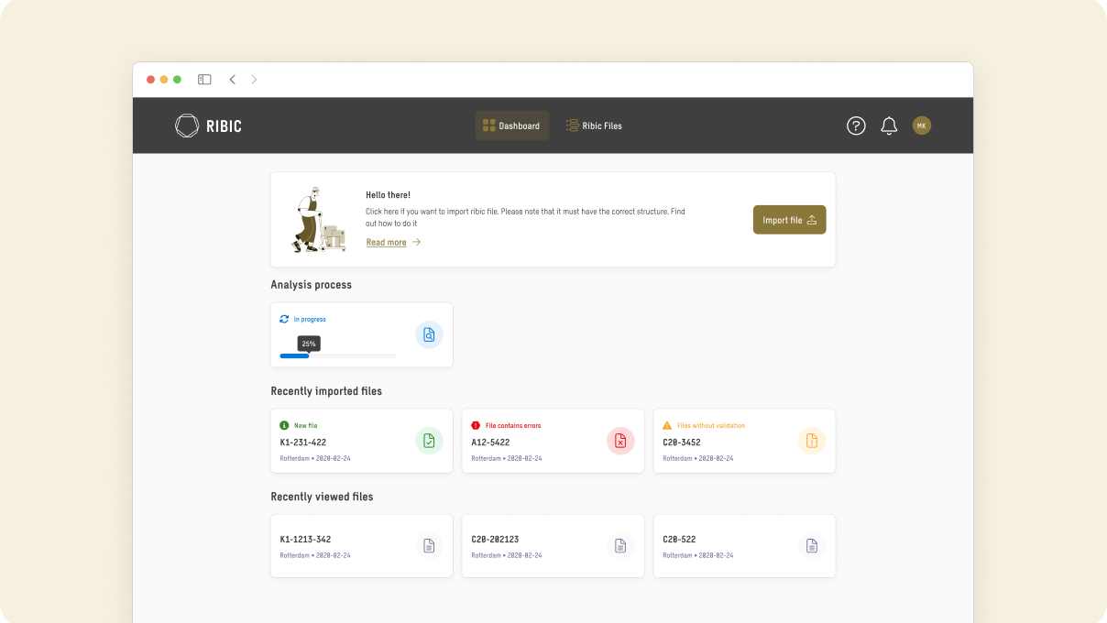The width and height of the screenshot is (1107, 623).
Task: Open the Ribic Files tab
Action: (x=594, y=126)
